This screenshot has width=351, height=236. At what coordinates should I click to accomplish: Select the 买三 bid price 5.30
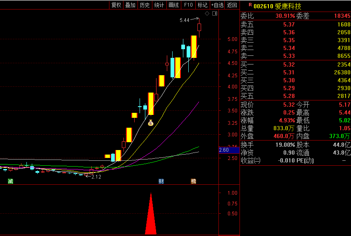(x=289, y=80)
